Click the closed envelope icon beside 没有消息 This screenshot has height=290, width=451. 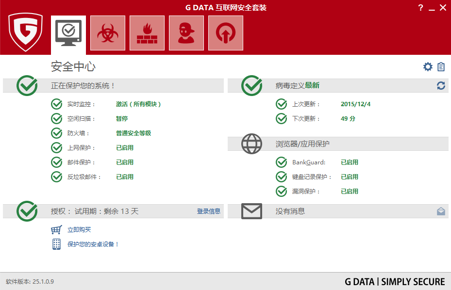point(251,211)
